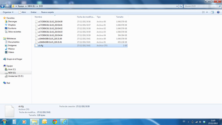This screenshot has width=222, height=125.
Task: Click the Grabar toolbar button
Action: pyautogui.click(x=33, y=12)
